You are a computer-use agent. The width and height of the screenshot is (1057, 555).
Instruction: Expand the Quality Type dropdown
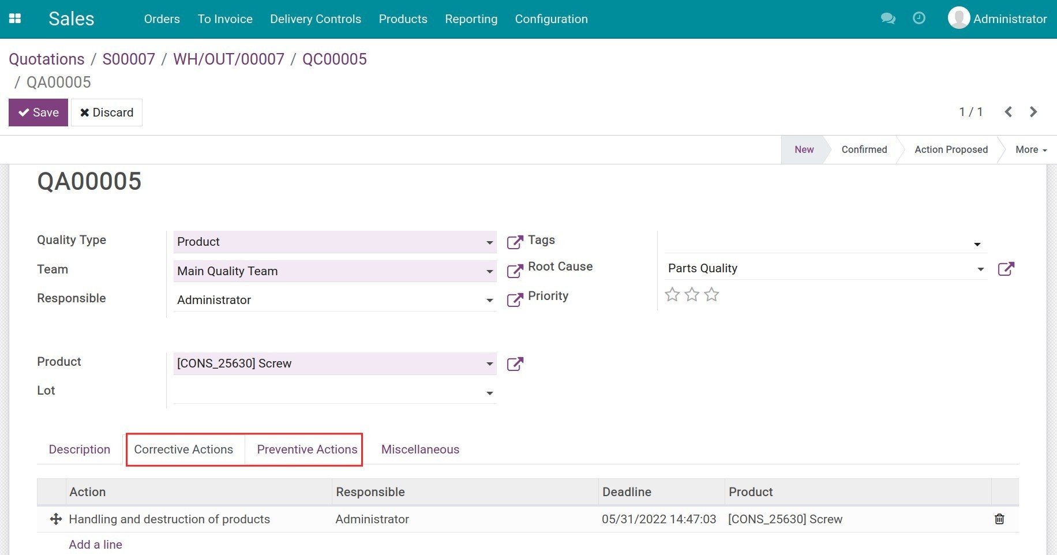(x=489, y=242)
